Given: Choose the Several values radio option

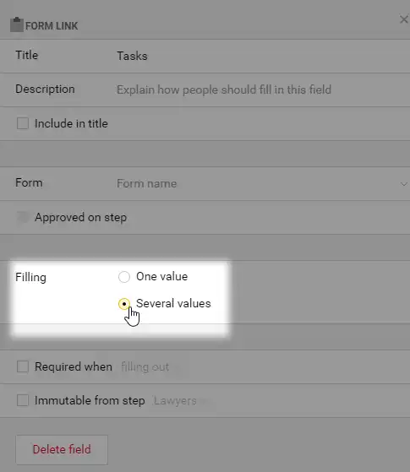Looking at the screenshot, I should click(124, 304).
